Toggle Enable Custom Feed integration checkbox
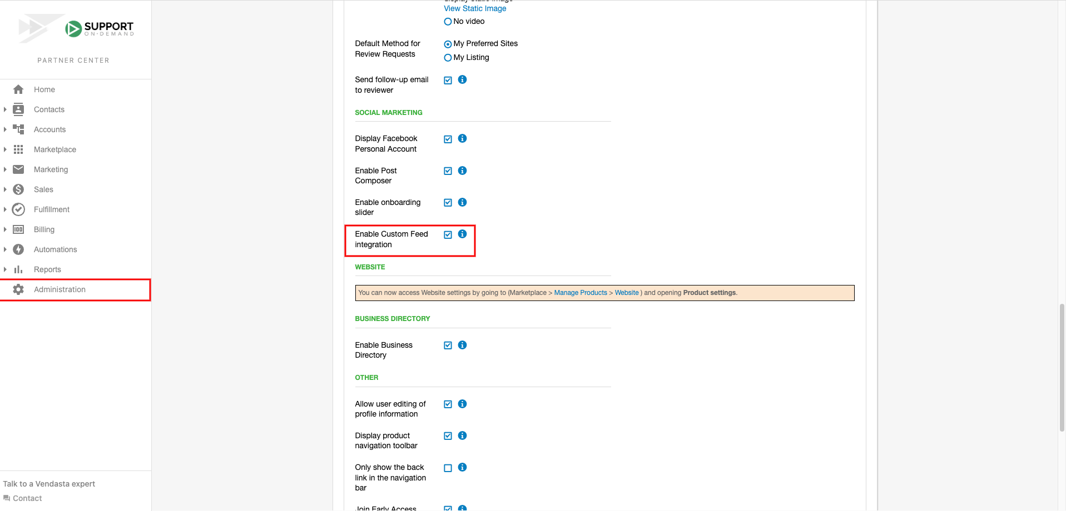This screenshot has width=1066, height=511. [x=448, y=235]
